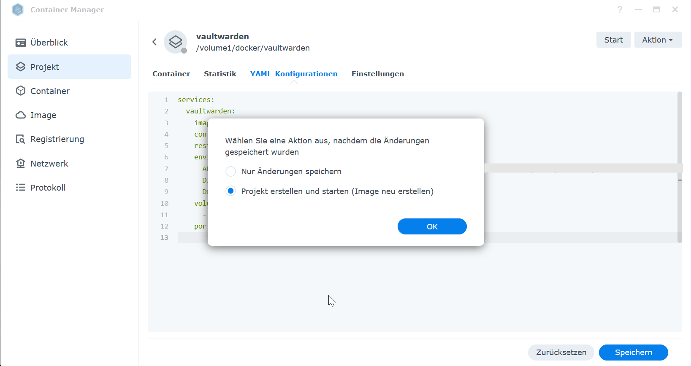Click line 1 'services:' in editor
The height and width of the screenshot is (366, 691).
click(196, 100)
